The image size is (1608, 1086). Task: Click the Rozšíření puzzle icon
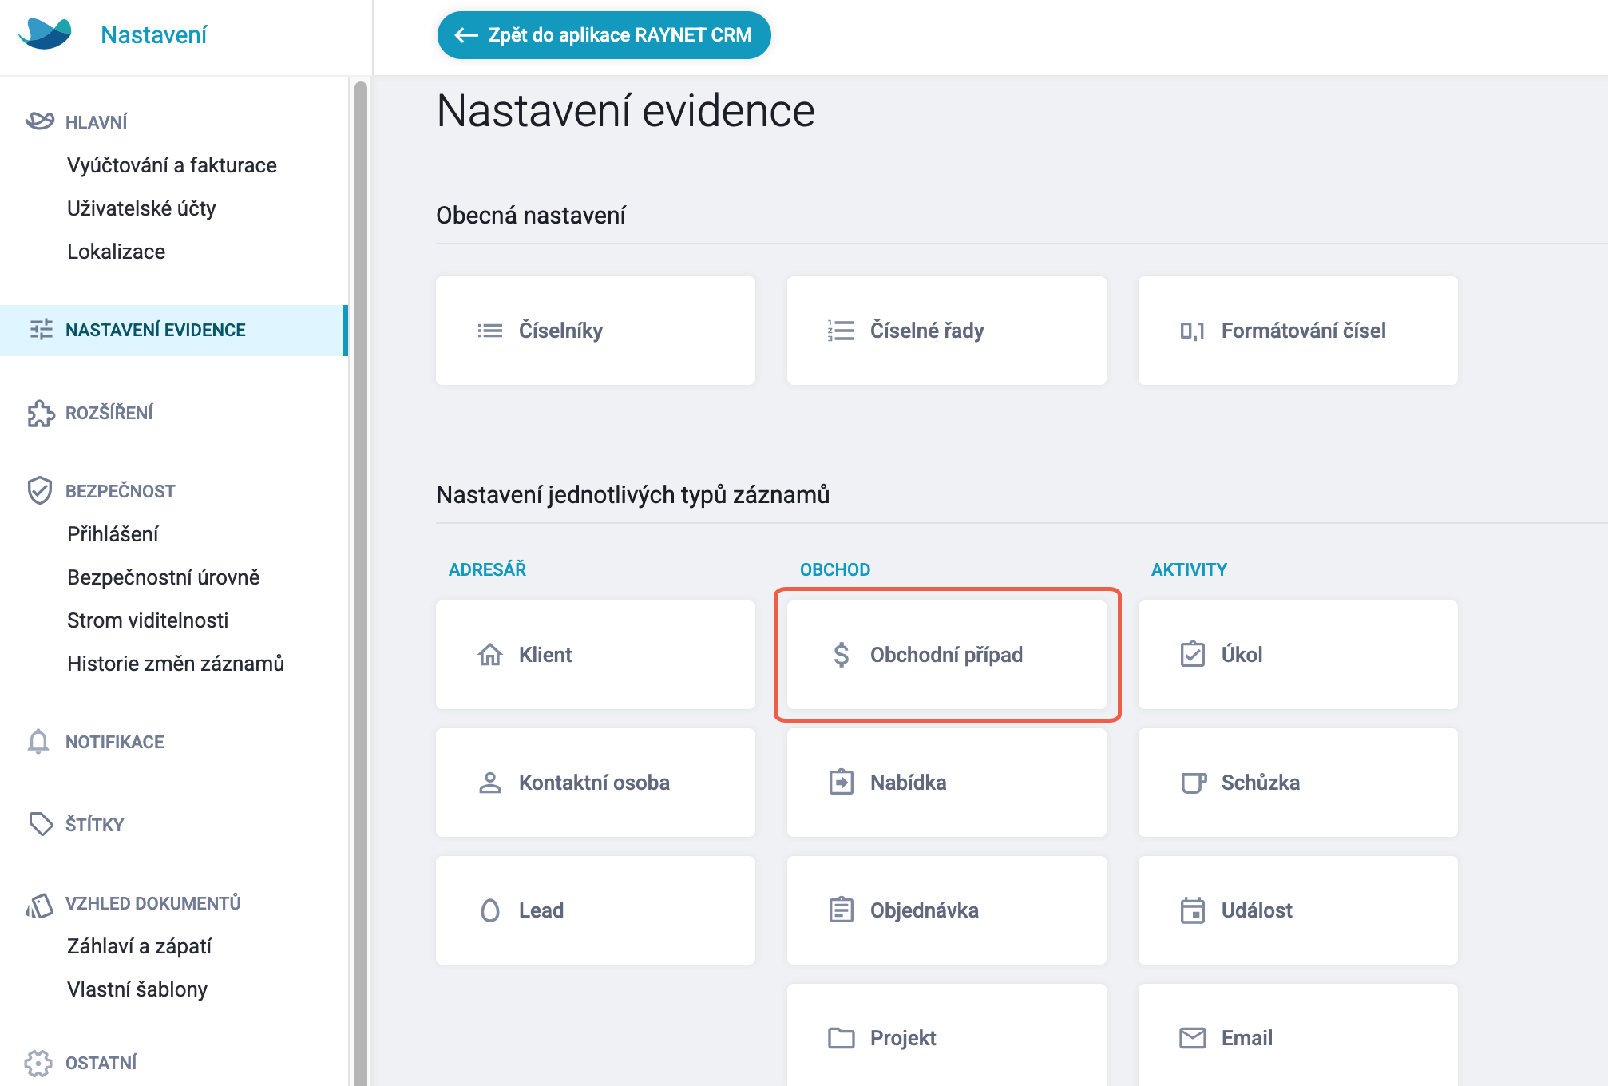pyautogui.click(x=41, y=414)
